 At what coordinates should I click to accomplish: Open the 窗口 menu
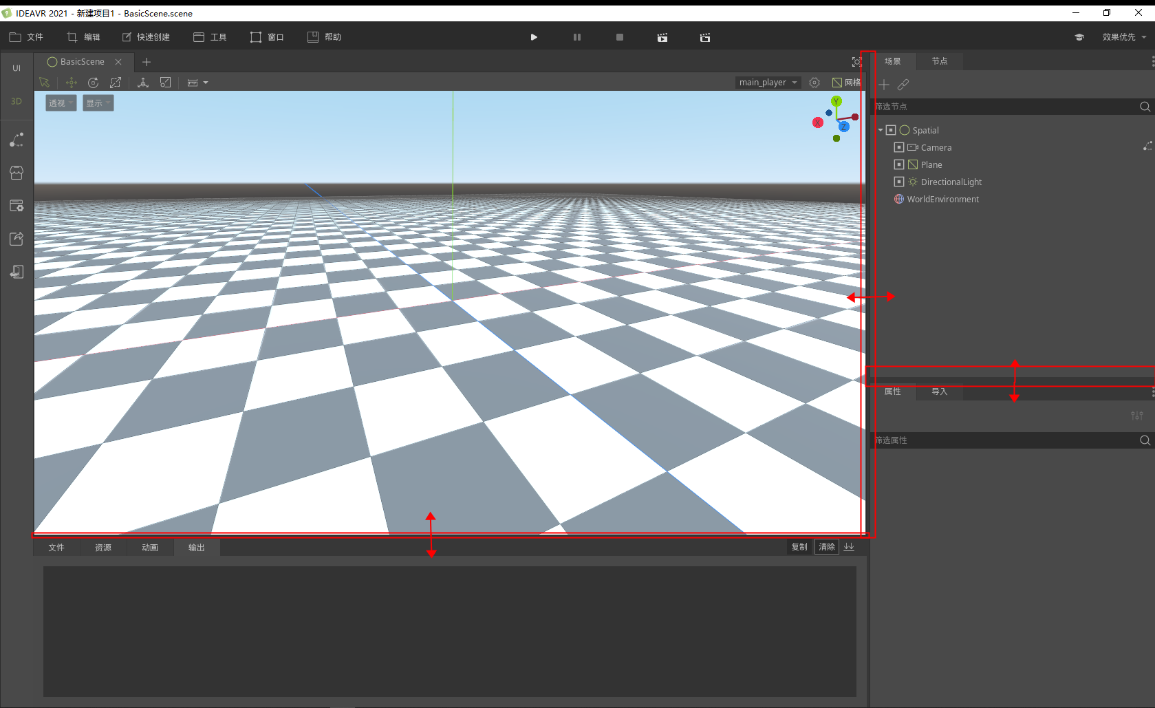point(267,37)
